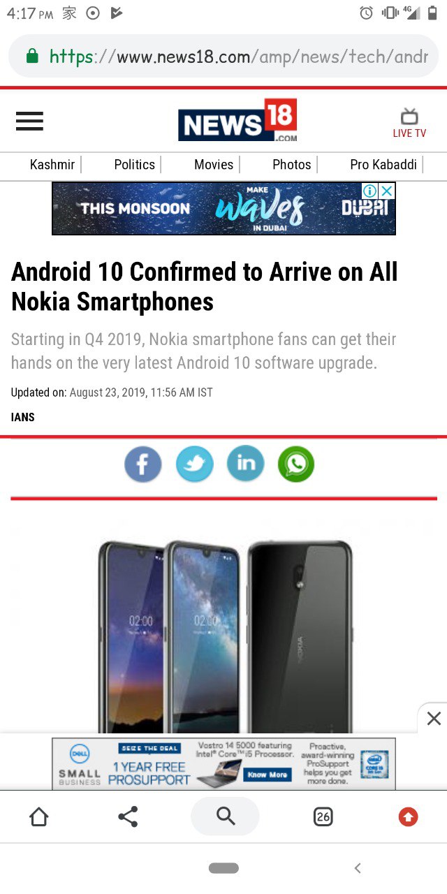Viewport: 447px width, 894px height.
Task: Tap the red upload arrow icon
Action: tap(408, 816)
